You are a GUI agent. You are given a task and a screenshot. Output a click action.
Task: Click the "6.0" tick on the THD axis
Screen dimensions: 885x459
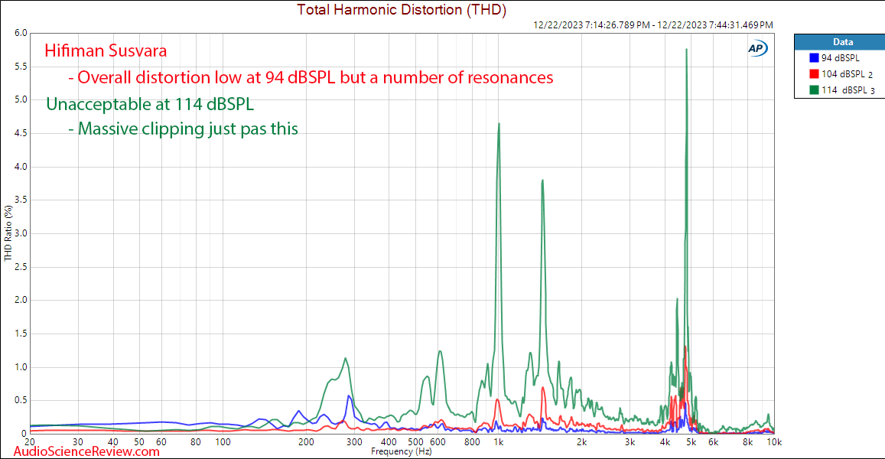[21, 34]
